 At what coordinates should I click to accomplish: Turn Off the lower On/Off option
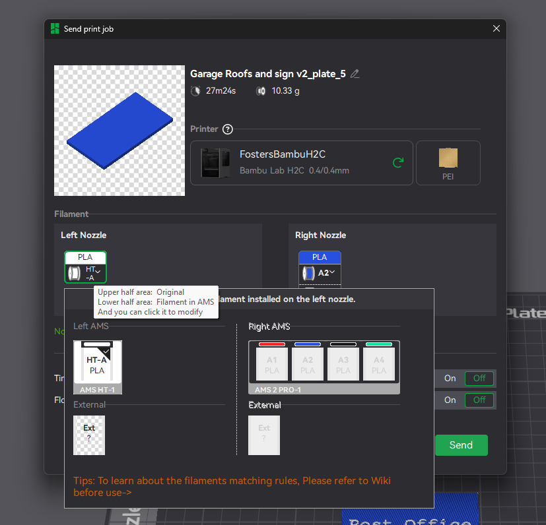[479, 400]
